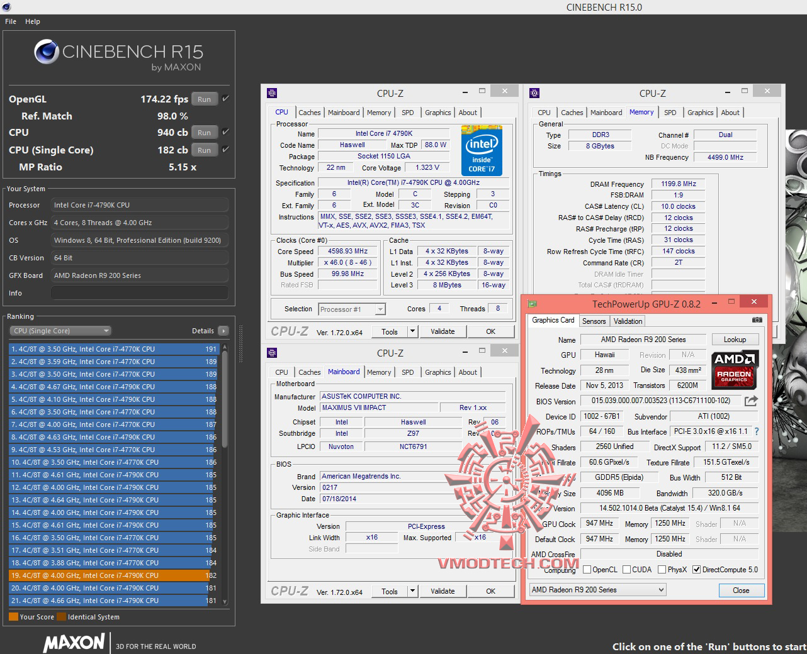Open the File menu in Cinebench

coord(11,21)
